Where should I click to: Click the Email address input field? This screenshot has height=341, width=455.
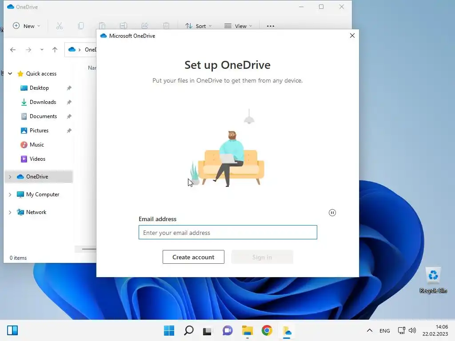[x=228, y=232]
